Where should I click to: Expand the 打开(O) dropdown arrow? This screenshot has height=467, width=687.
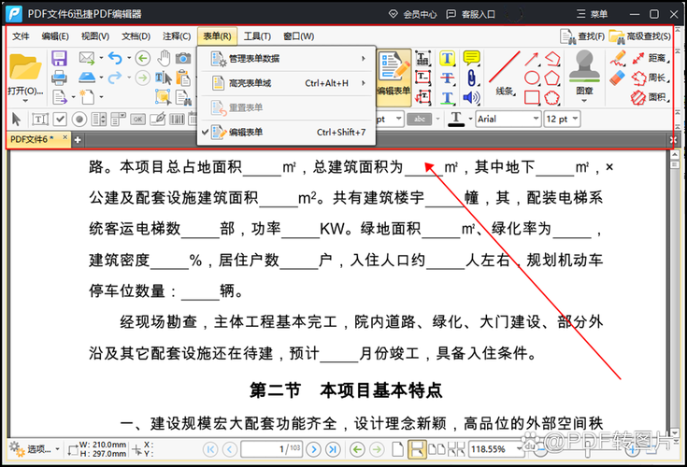pyautogui.click(x=25, y=101)
